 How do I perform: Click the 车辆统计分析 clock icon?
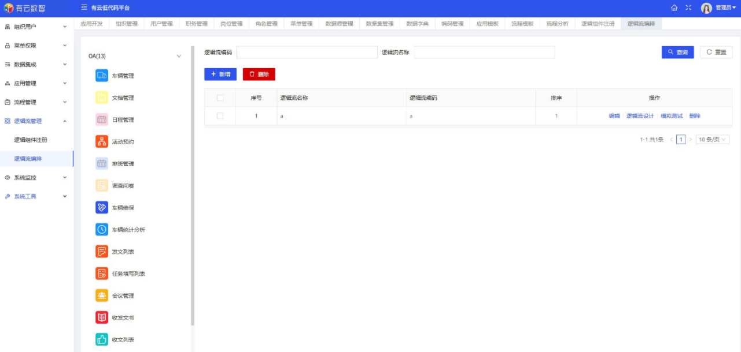102,230
